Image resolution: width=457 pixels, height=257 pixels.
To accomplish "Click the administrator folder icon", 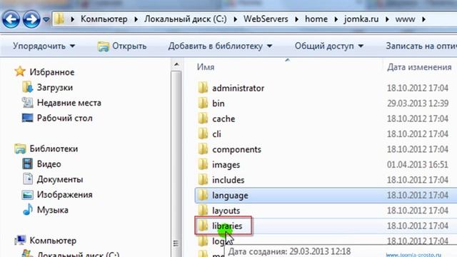I will (x=203, y=88).
